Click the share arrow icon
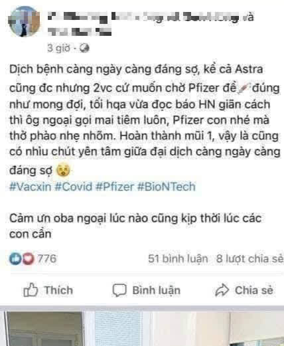Viewport: 284px width, 346px height. [x=222, y=290]
